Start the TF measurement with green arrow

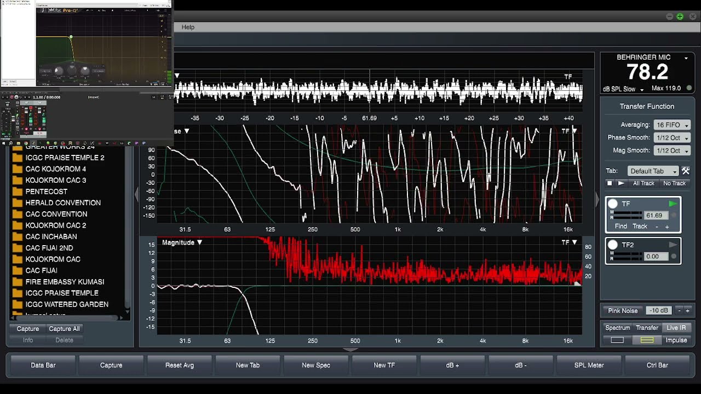pyautogui.click(x=673, y=204)
